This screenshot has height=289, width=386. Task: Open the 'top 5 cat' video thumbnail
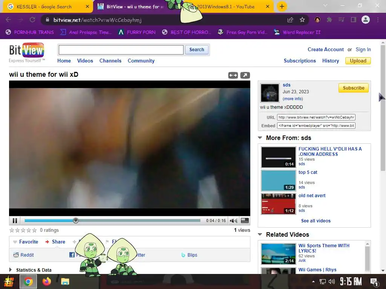(279, 181)
